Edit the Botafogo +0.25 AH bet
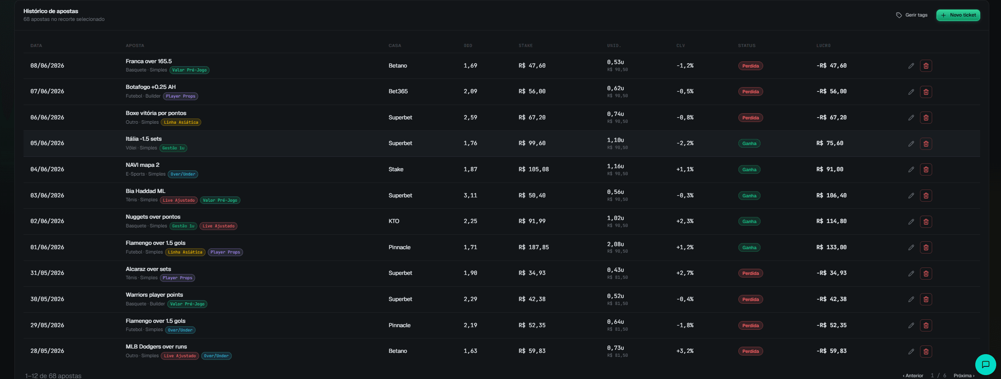 [x=911, y=92]
